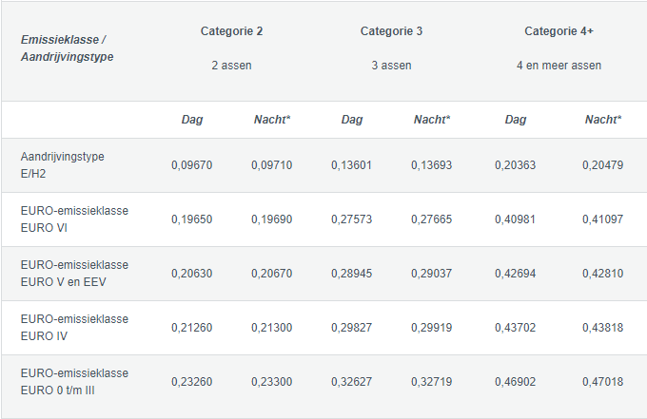Image resolution: width=647 pixels, height=419 pixels.
Task: Click the cell with value 0,42810
Action: [602, 274]
